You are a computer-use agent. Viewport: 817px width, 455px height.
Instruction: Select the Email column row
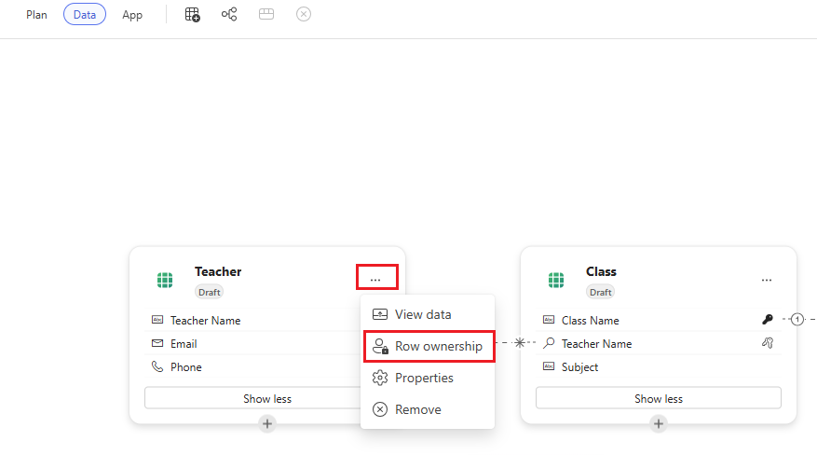(x=252, y=343)
